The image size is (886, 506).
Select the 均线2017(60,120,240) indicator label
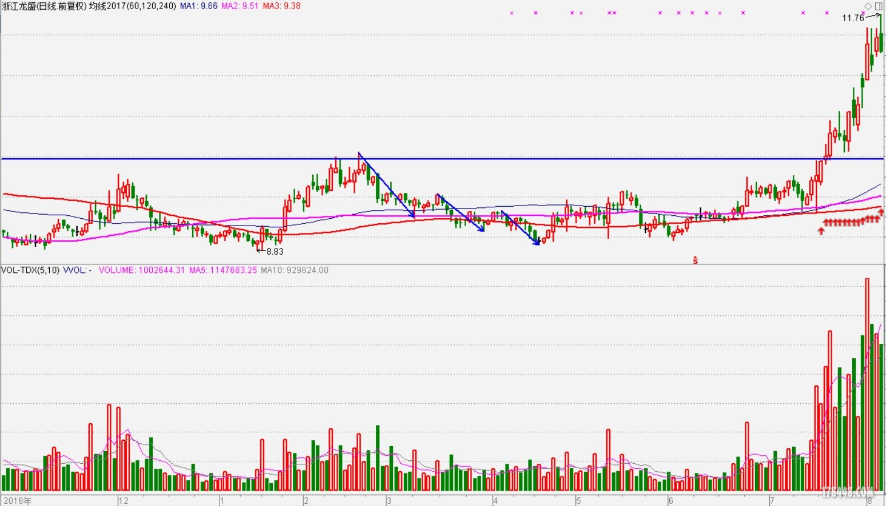pos(132,6)
